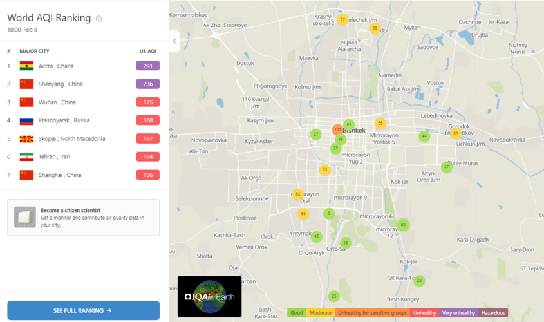Select Tehran, Iran in the city list
Screen dimensions: 544x322
tap(54, 156)
